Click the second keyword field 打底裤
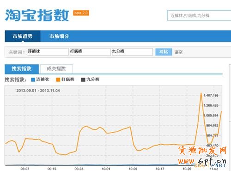Image resolution: width=231 pixels, height=171 pixels. 90,52
